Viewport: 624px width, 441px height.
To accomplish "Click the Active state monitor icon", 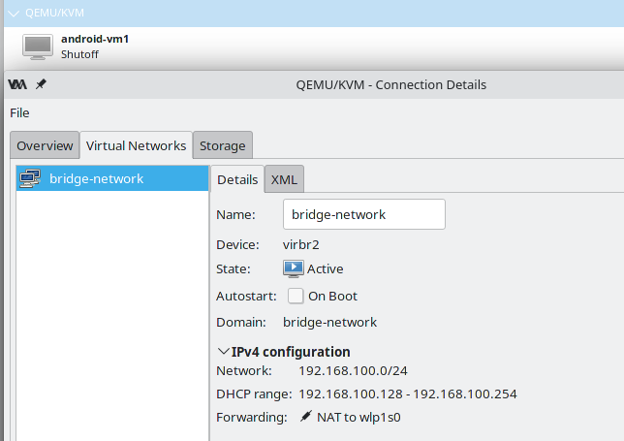I will [293, 268].
